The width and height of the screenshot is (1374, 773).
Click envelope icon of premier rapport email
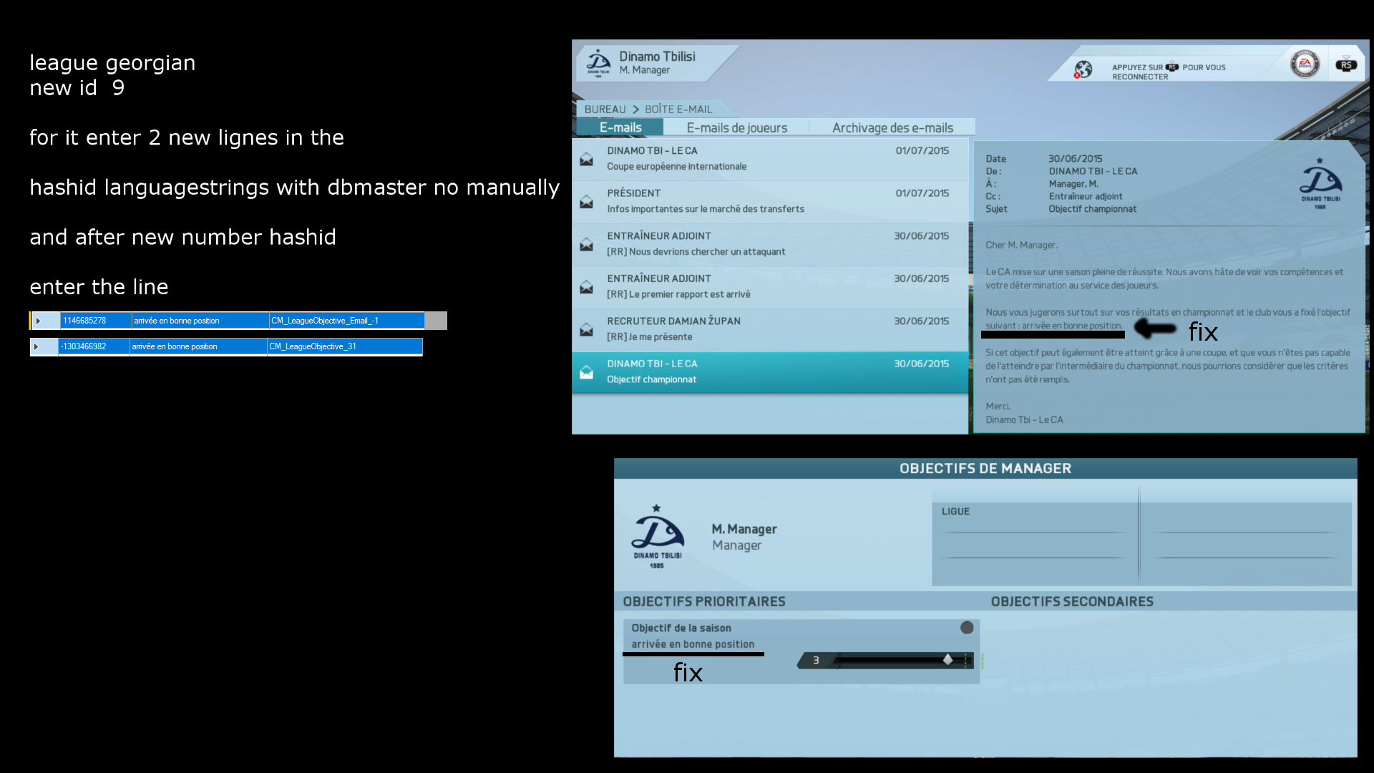pyautogui.click(x=586, y=287)
